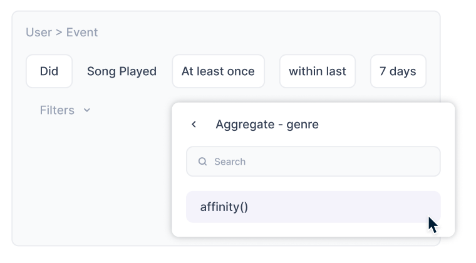476x263 pixels.
Task: Select the 'Song Played' event name
Action: (x=122, y=71)
